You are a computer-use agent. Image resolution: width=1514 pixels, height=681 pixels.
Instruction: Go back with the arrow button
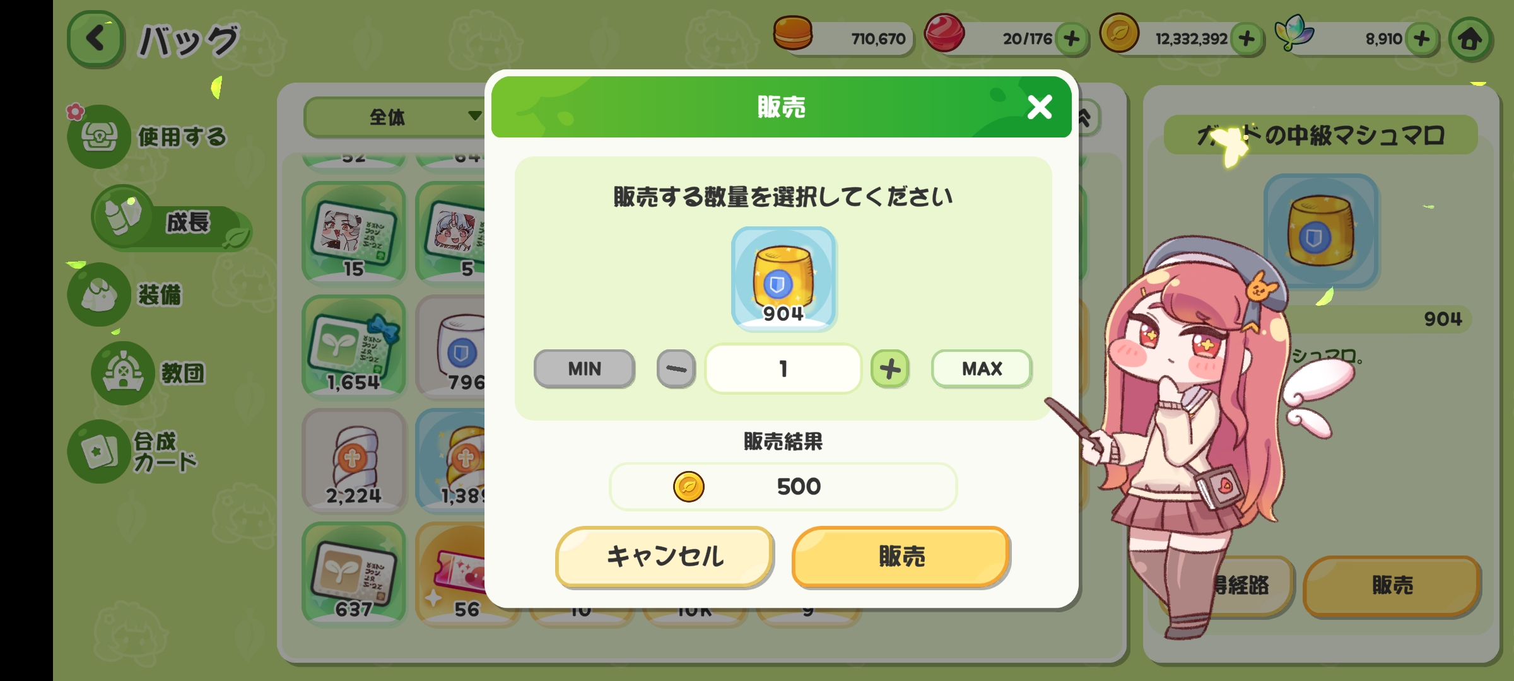click(95, 38)
